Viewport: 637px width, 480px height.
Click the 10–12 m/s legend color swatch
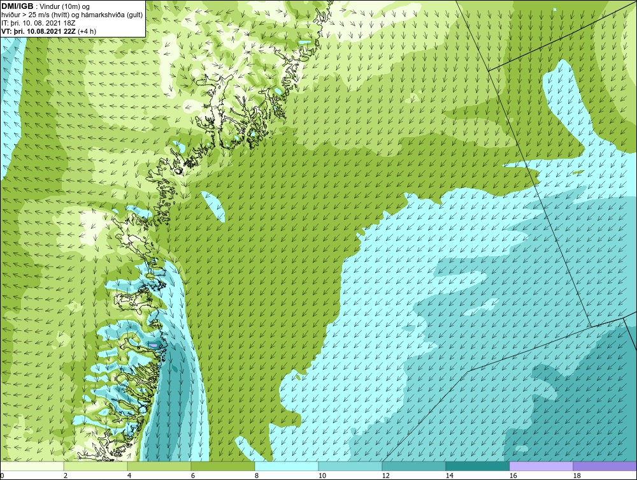point(350,466)
